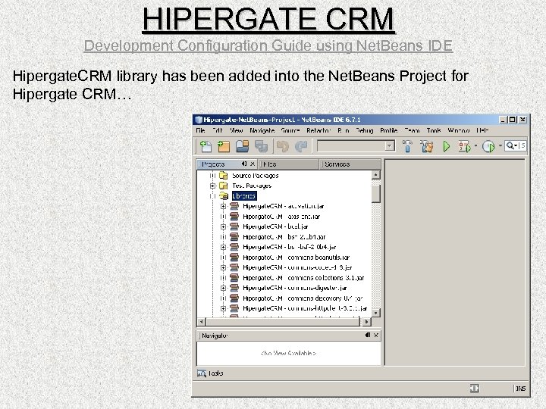Click the Profile Main Project icon

tap(488, 146)
